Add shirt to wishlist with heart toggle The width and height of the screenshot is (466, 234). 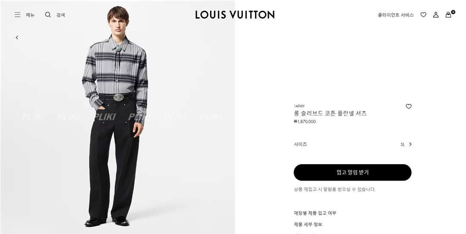[409, 106]
